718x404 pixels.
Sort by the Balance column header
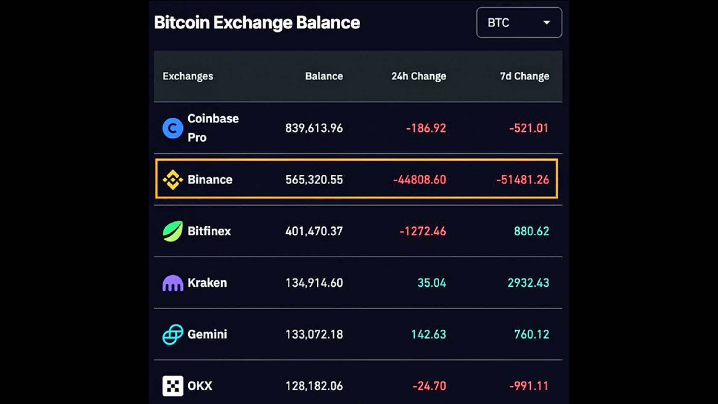pos(324,76)
